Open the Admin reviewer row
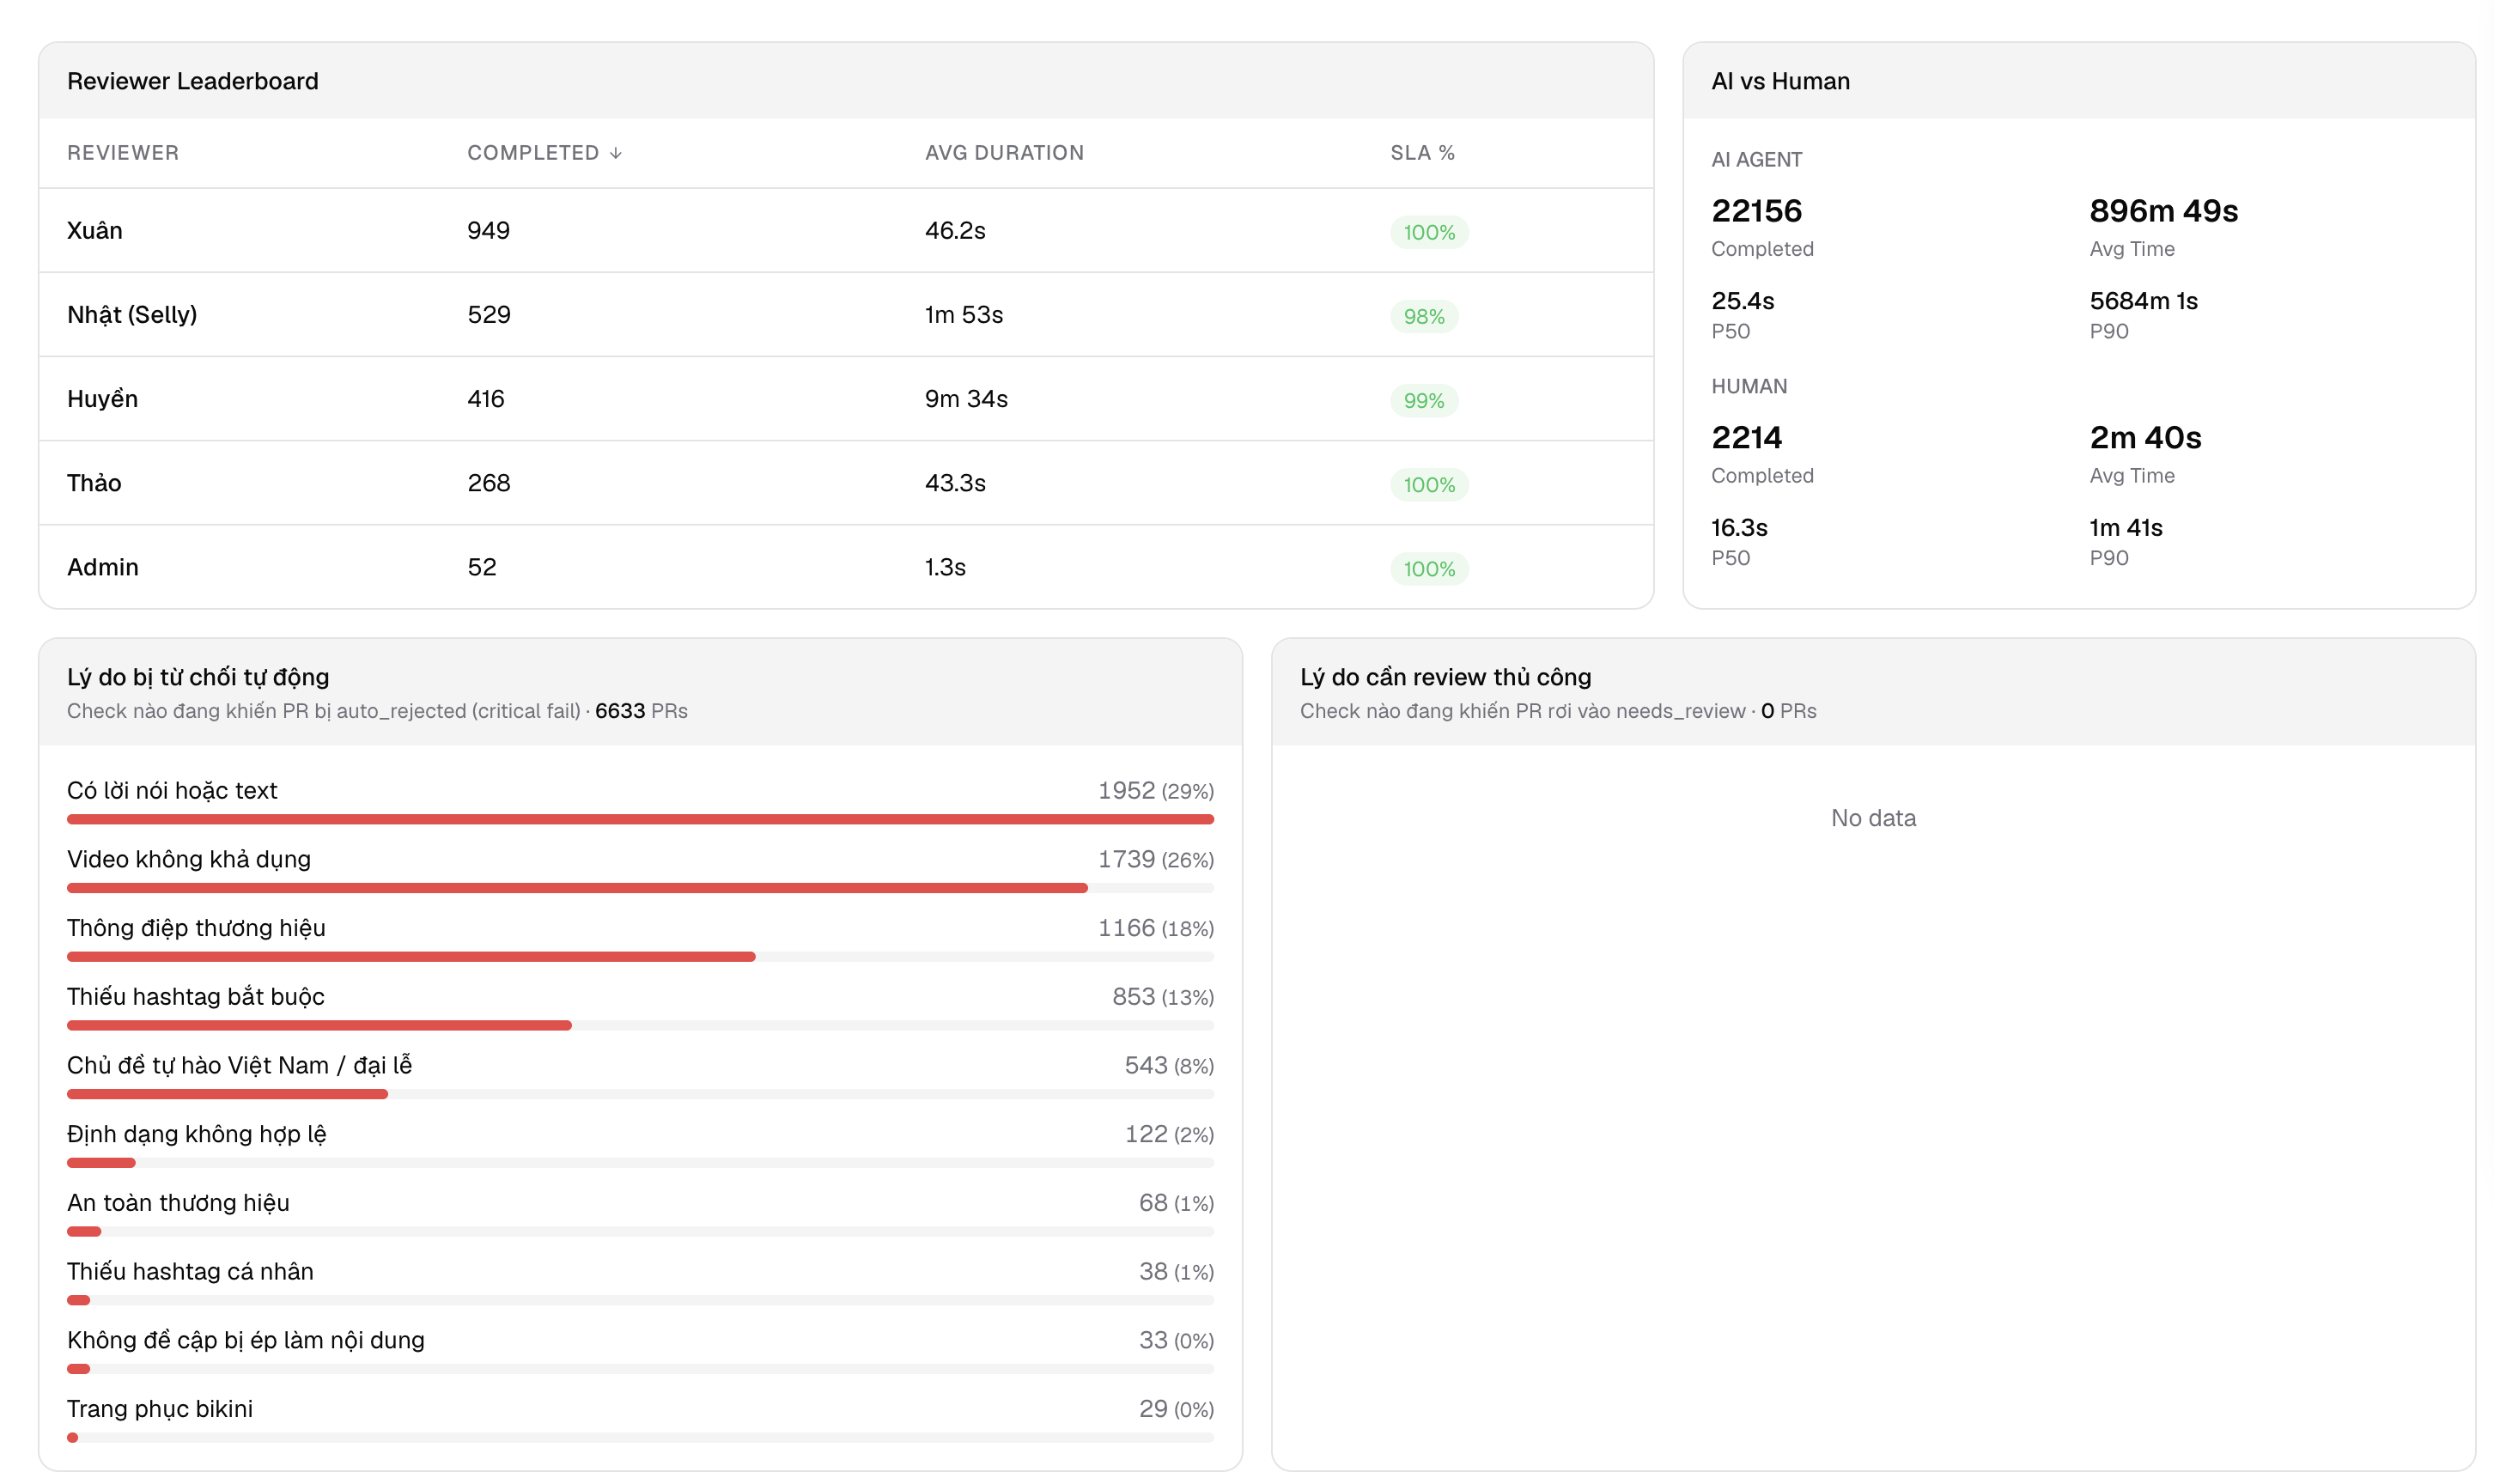This screenshot has width=2494, height=1484. tap(846, 567)
